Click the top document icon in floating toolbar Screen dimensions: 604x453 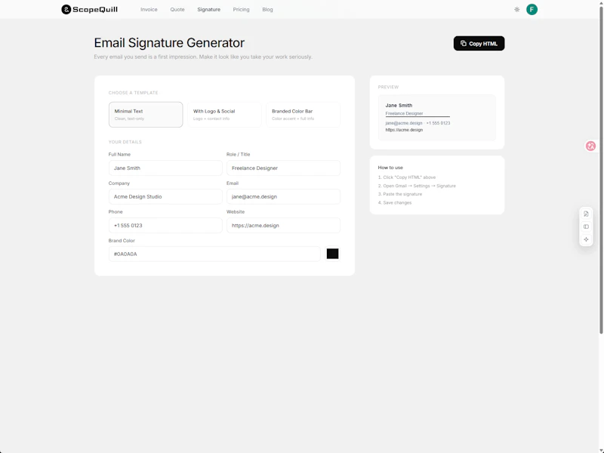click(x=586, y=214)
